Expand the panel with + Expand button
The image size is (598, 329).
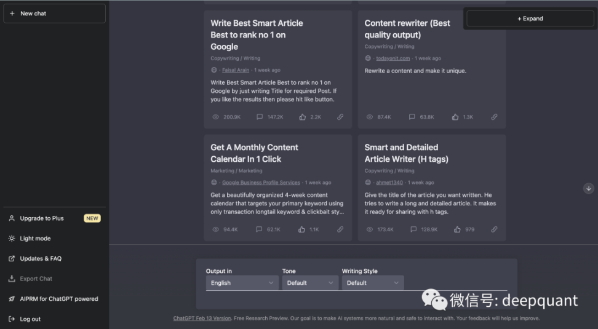[x=530, y=18]
